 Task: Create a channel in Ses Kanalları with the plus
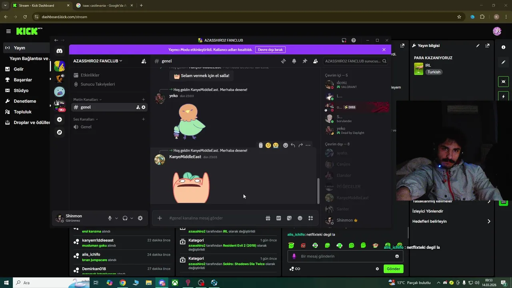(144, 119)
